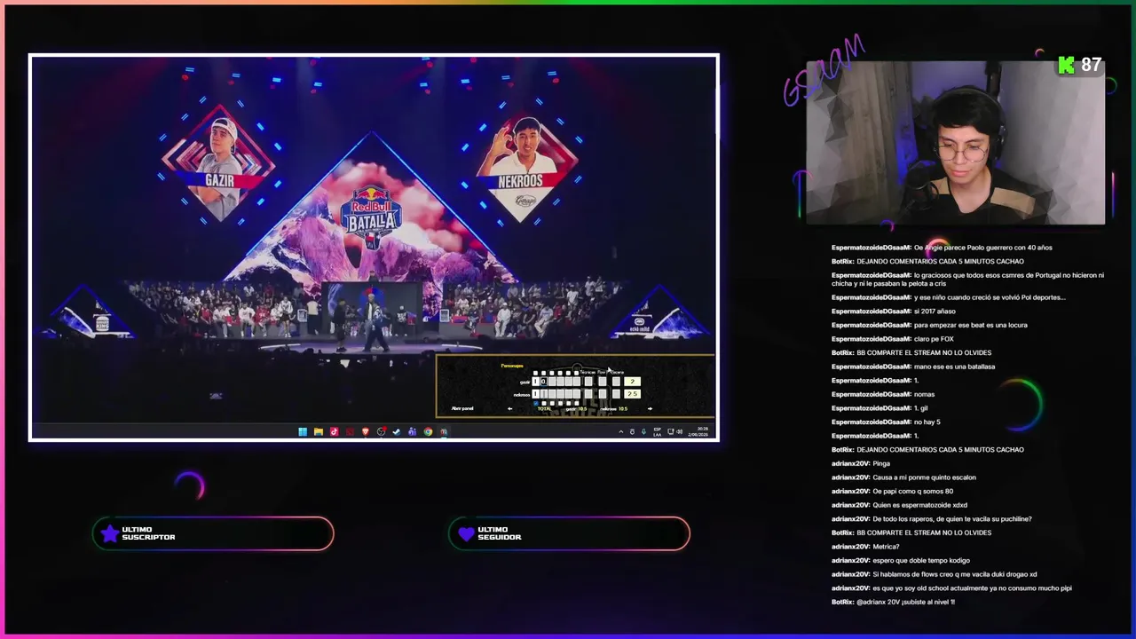The height and width of the screenshot is (639, 1136).
Task: Click gazir's Escena score cell
Action: [616, 382]
